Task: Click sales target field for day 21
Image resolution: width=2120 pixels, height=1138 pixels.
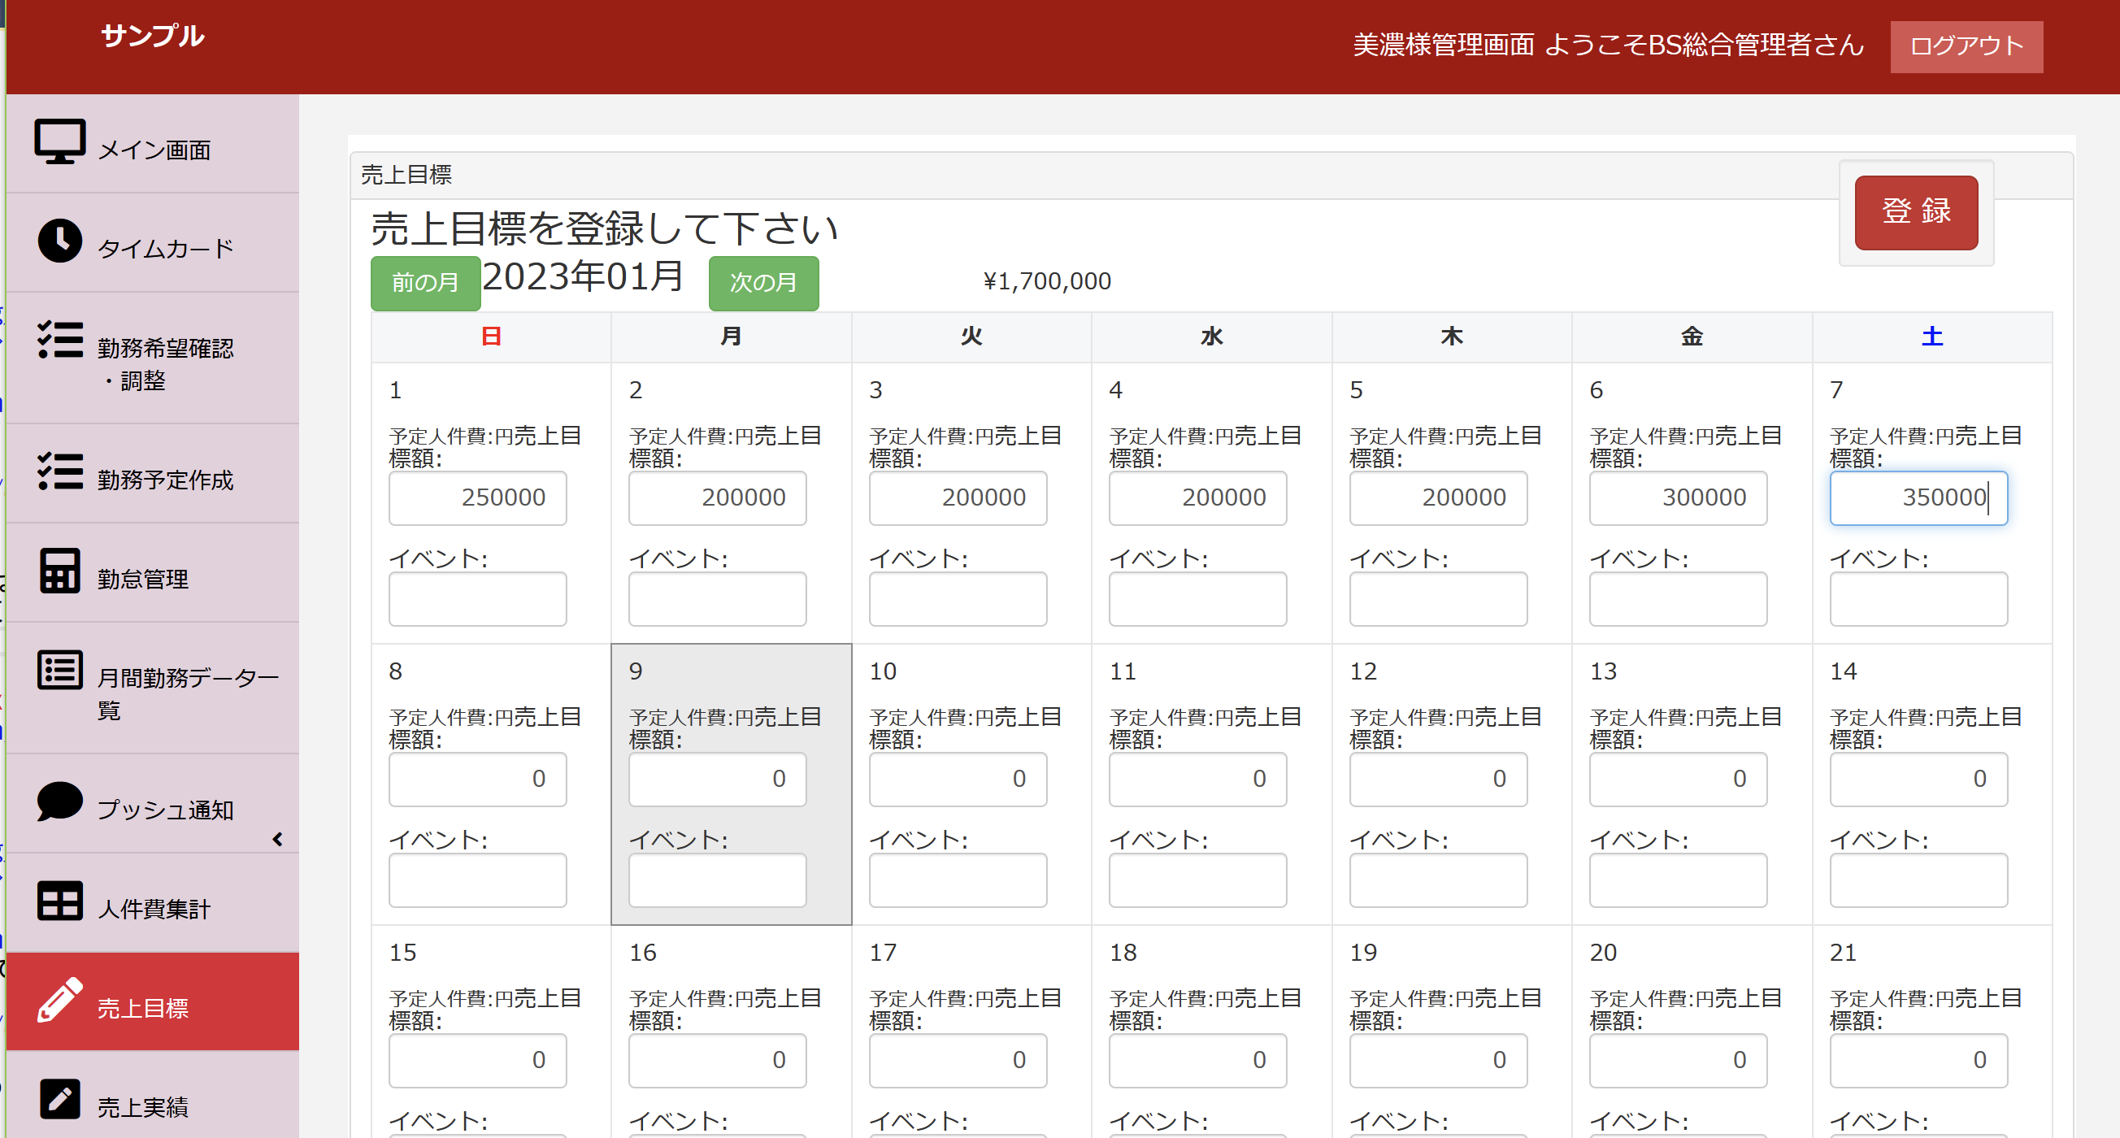Action: click(x=1918, y=1061)
